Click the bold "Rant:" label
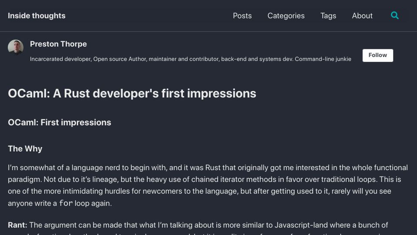Screen dimensions: 417x235 17,225
